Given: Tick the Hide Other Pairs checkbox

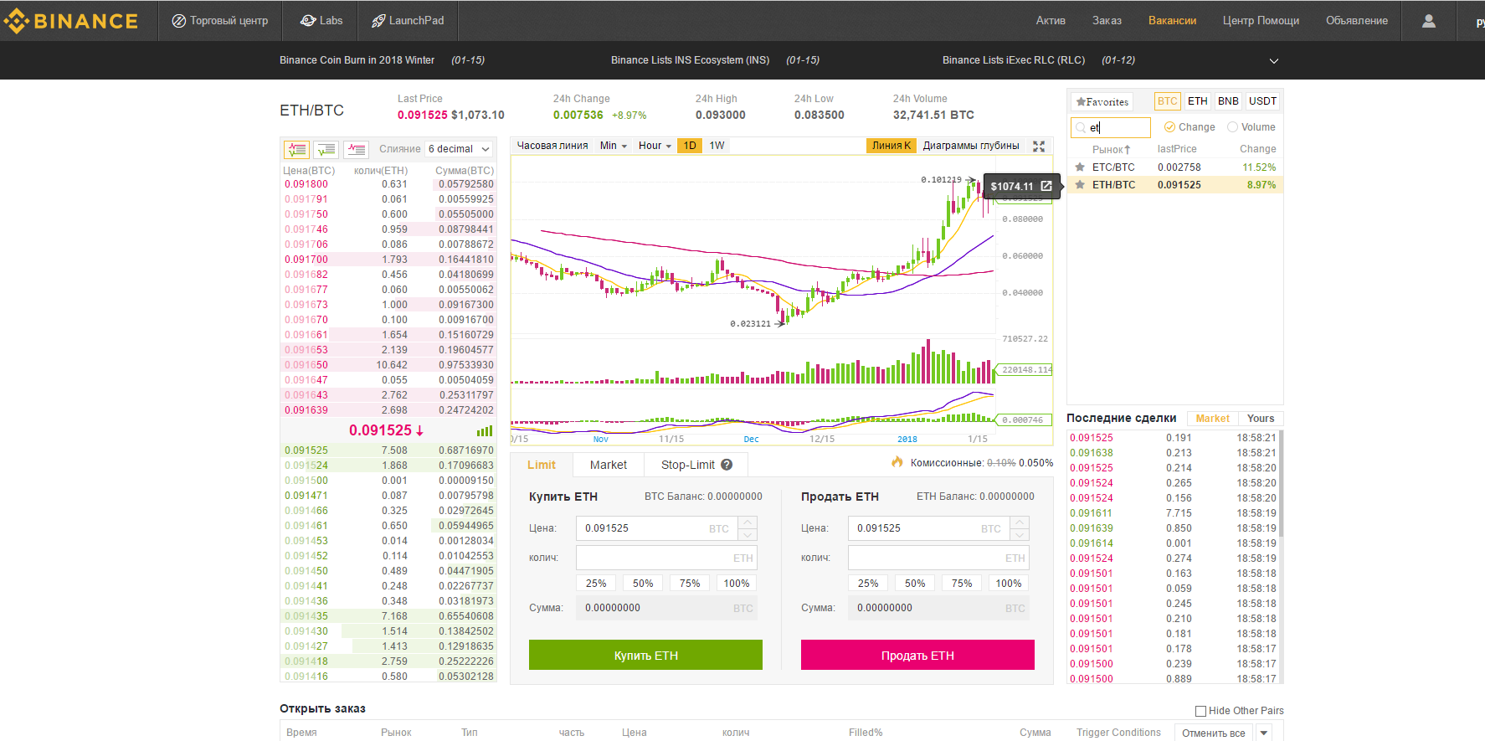Looking at the screenshot, I should pyautogui.click(x=1200, y=711).
